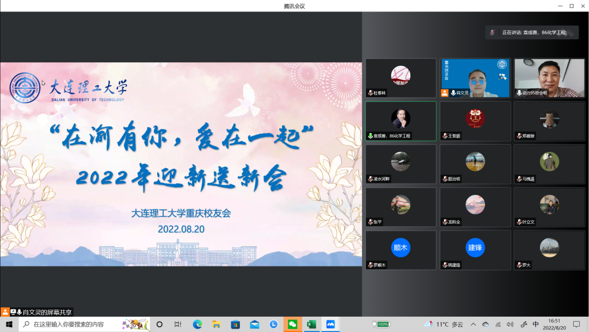The width and height of the screenshot is (589, 332).
Task: Open File Explorer in the taskbar
Action: click(217, 324)
